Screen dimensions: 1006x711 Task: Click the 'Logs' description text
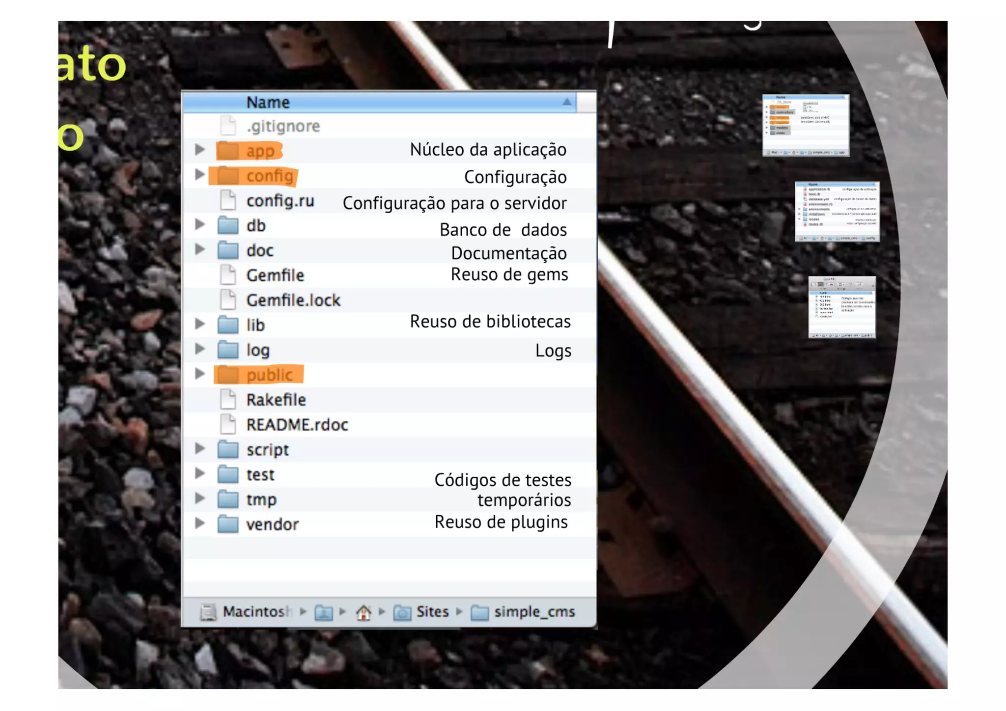coord(553,351)
